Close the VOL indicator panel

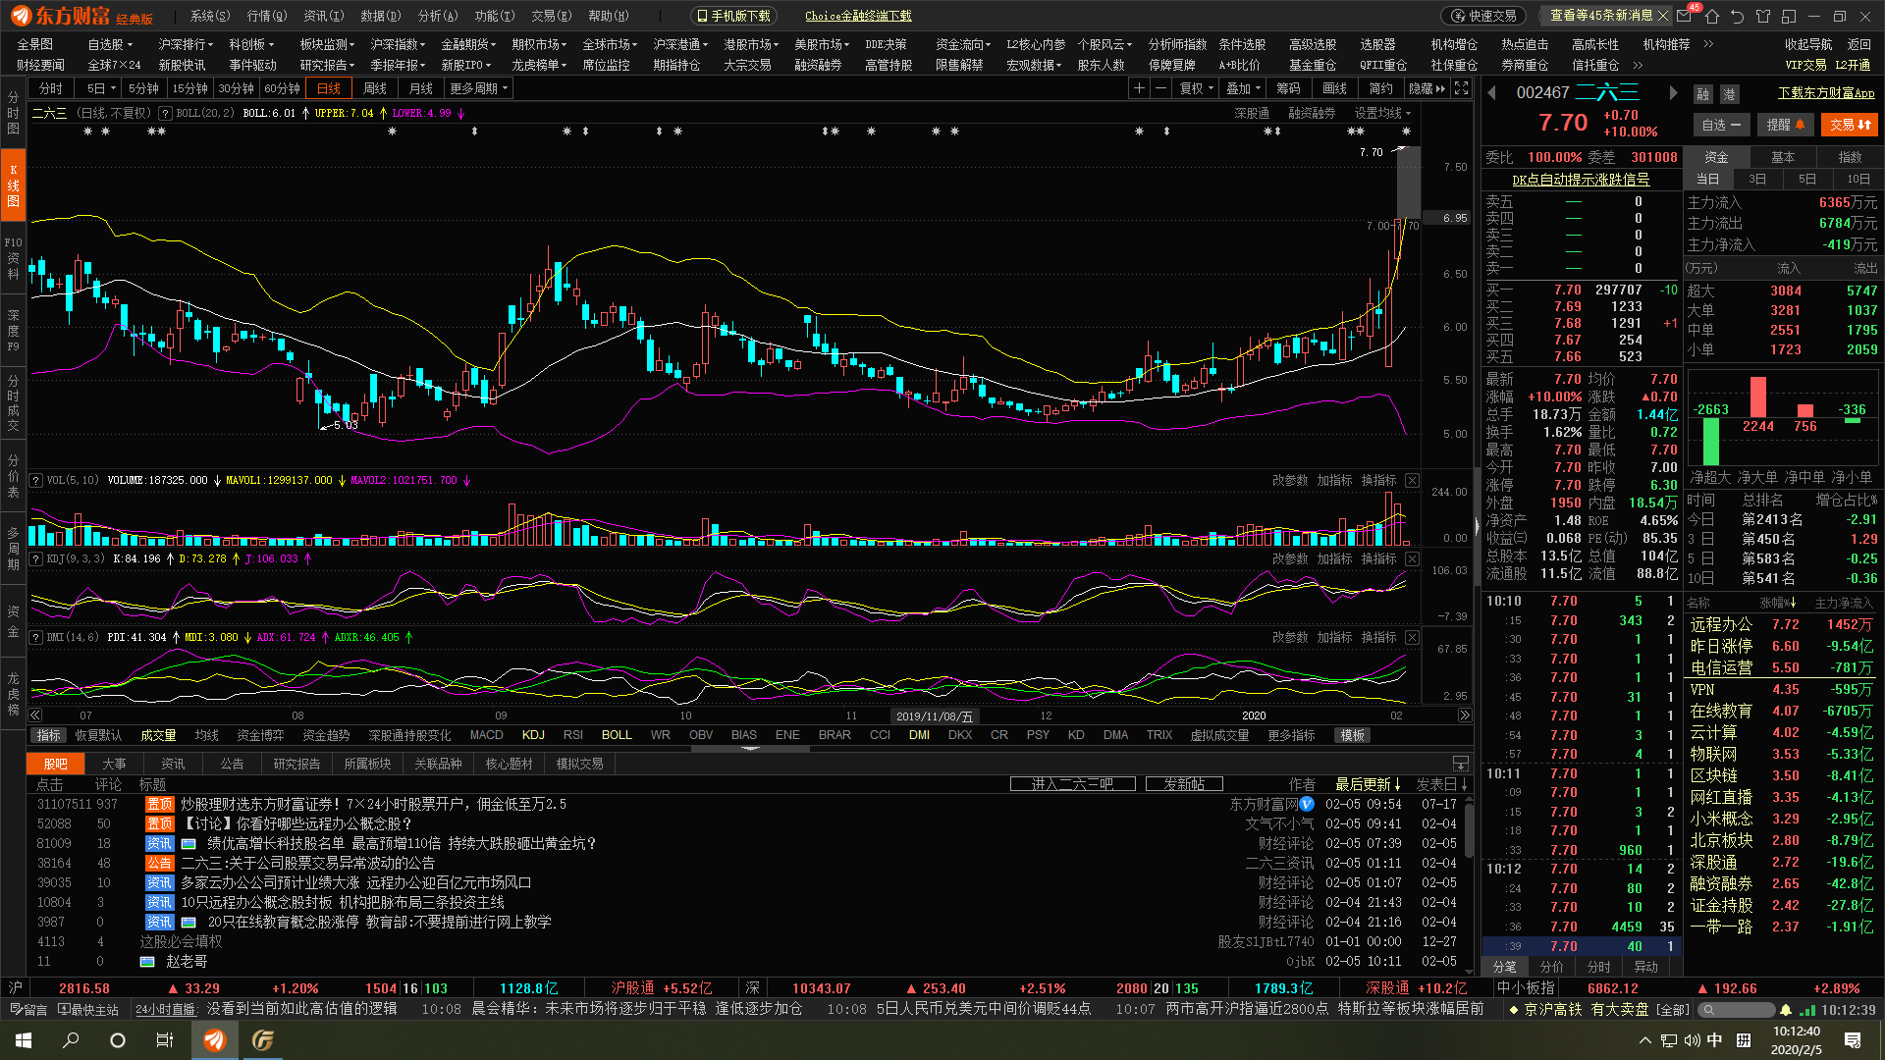click(x=1412, y=481)
